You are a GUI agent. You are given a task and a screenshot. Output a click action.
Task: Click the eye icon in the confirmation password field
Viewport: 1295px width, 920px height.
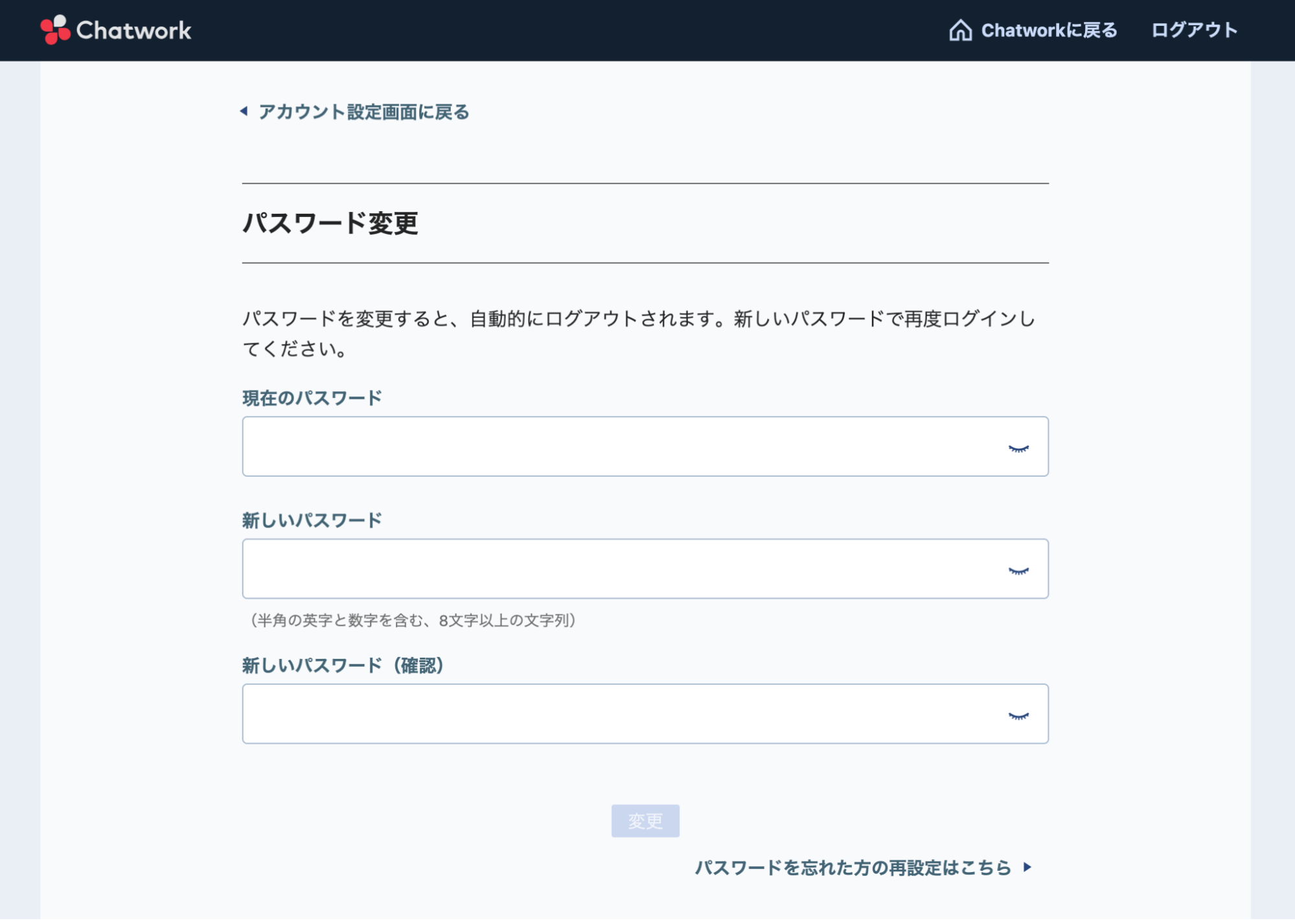pos(1018,717)
